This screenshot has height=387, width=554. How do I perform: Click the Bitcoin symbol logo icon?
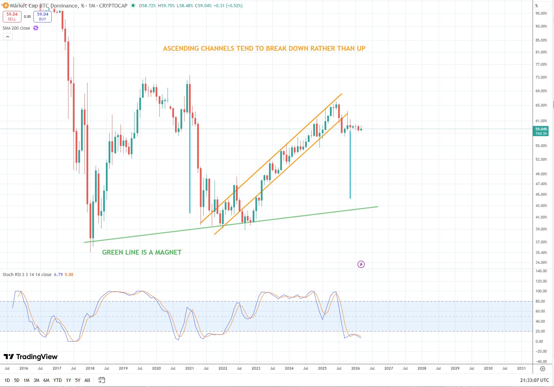[5, 5]
